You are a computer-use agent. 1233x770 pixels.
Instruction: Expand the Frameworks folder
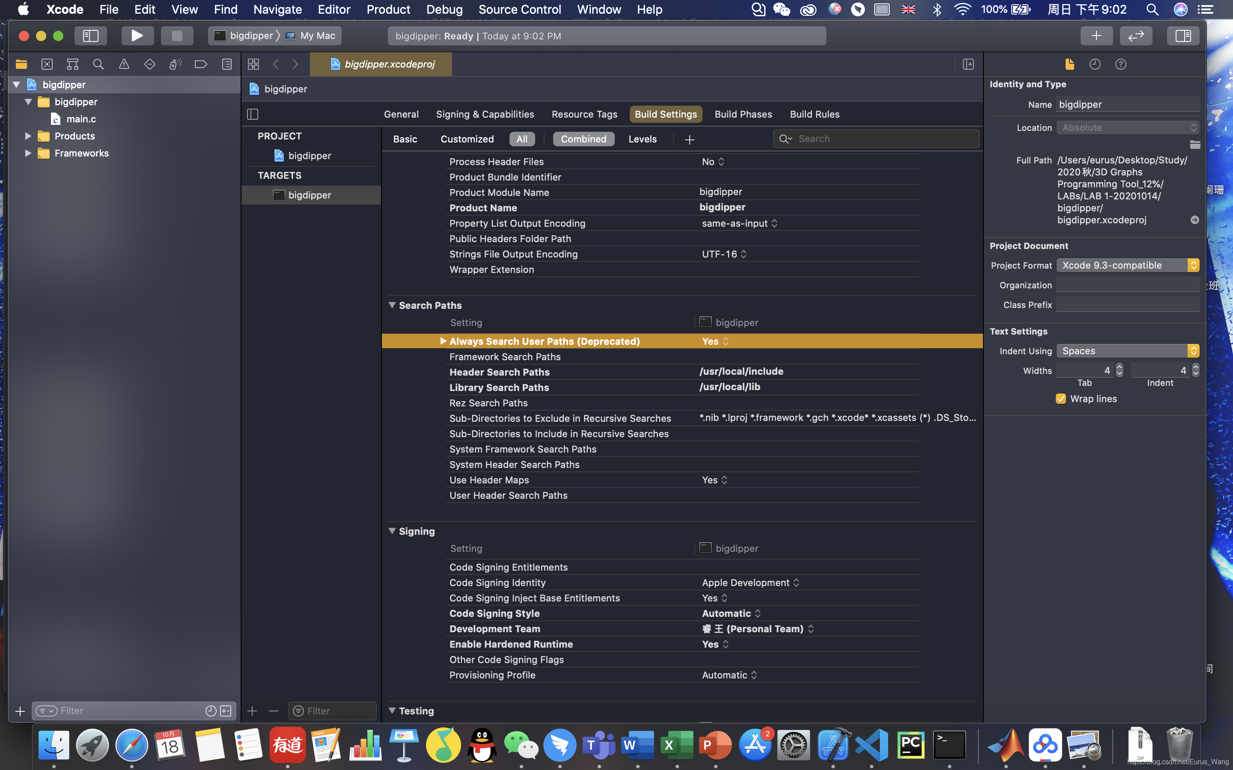coord(28,153)
